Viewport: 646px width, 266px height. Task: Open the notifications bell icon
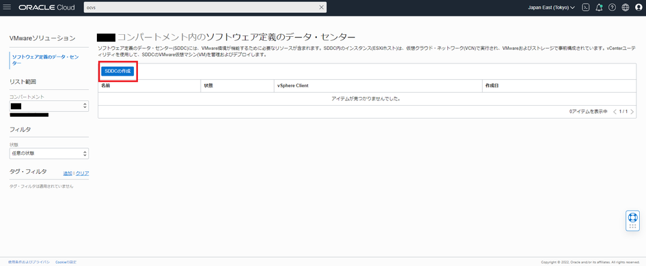pyautogui.click(x=599, y=8)
